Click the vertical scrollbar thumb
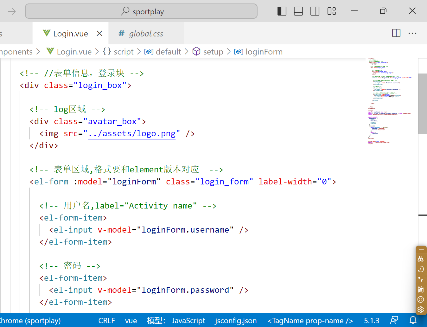 pyautogui.click(x=423, y=104)
